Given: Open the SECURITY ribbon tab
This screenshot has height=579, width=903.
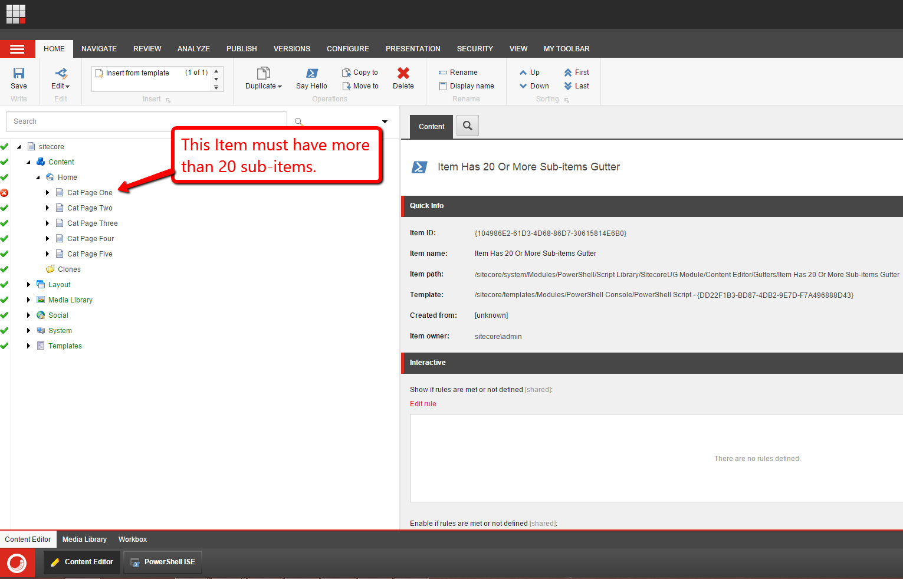Looking at the screenshot, I should [x=475, y=49].
